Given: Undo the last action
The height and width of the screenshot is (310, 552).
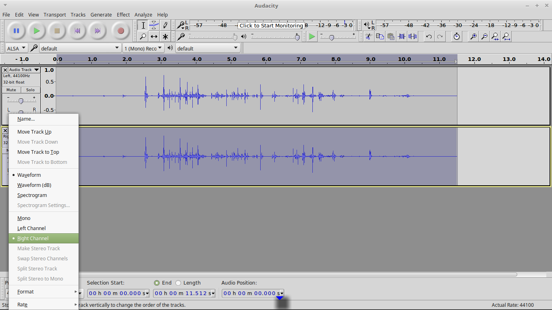Looking at the screenshot, I should pyautogui.click(x=429, y=37).
